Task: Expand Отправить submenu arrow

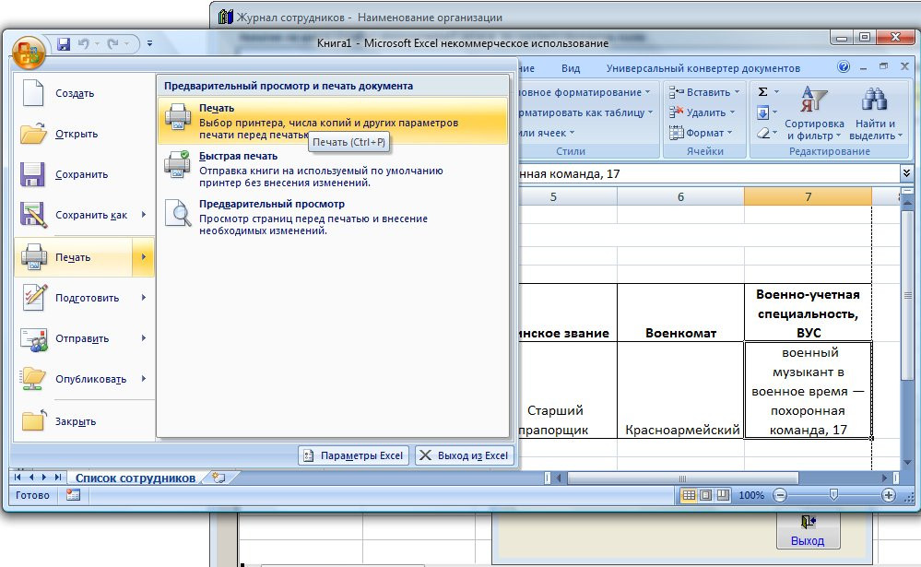Action: (143, 338)
